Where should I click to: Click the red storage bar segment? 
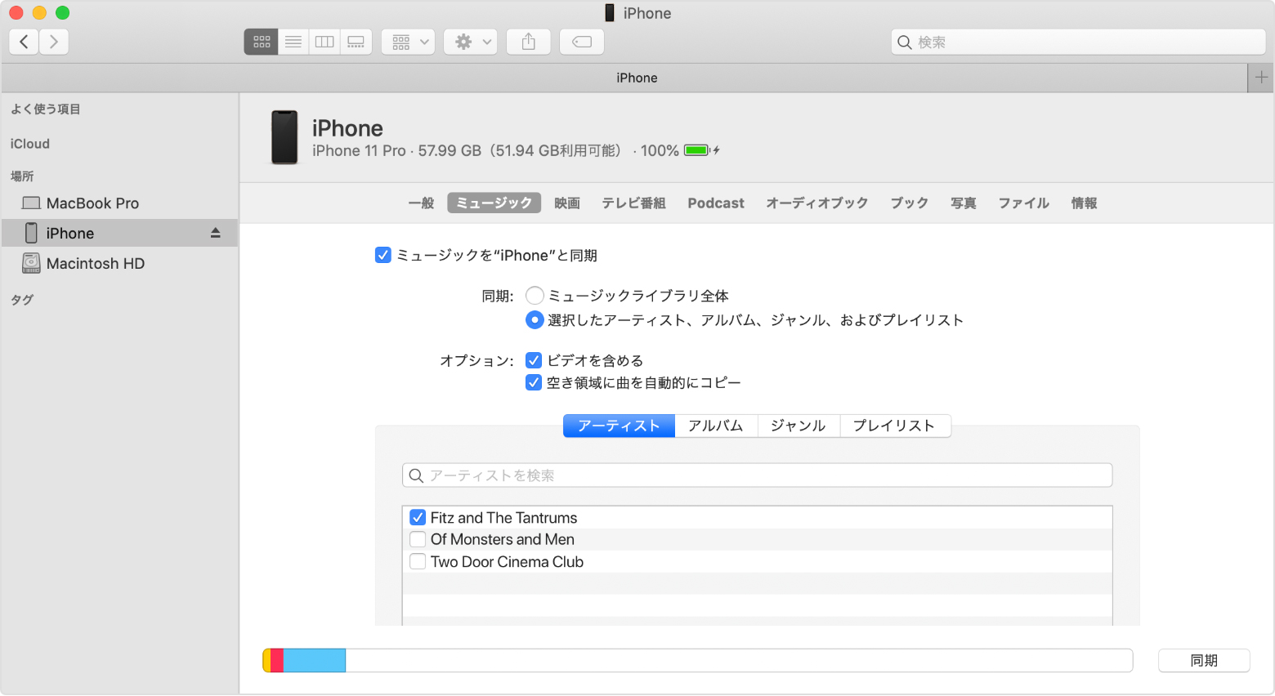pos(277,660)
